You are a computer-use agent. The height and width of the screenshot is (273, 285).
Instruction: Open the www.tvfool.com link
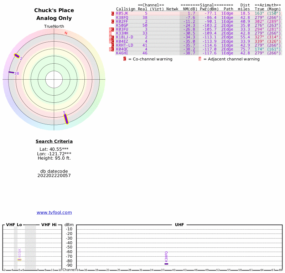click(x=54, y=213)
